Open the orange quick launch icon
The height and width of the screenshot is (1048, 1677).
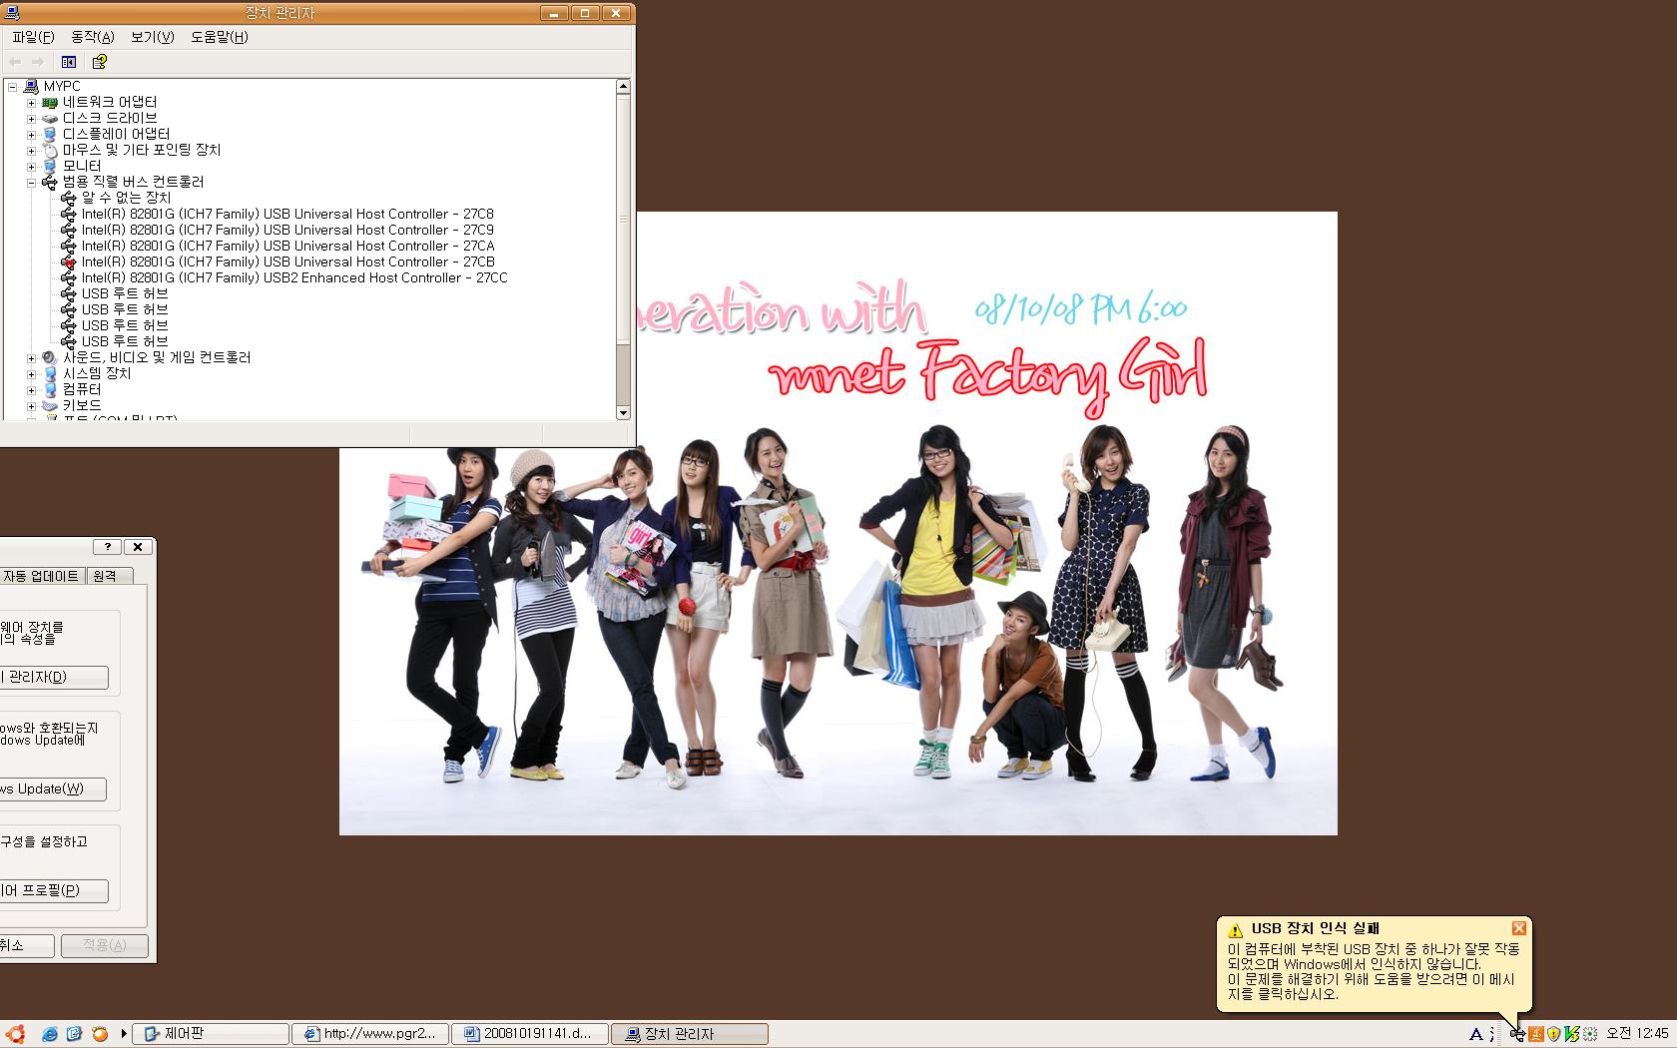click(100, 1034)
